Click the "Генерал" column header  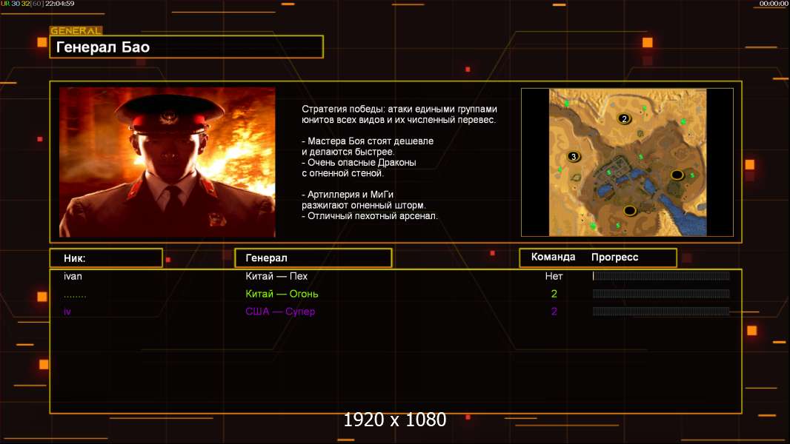[x=313, y=258]
